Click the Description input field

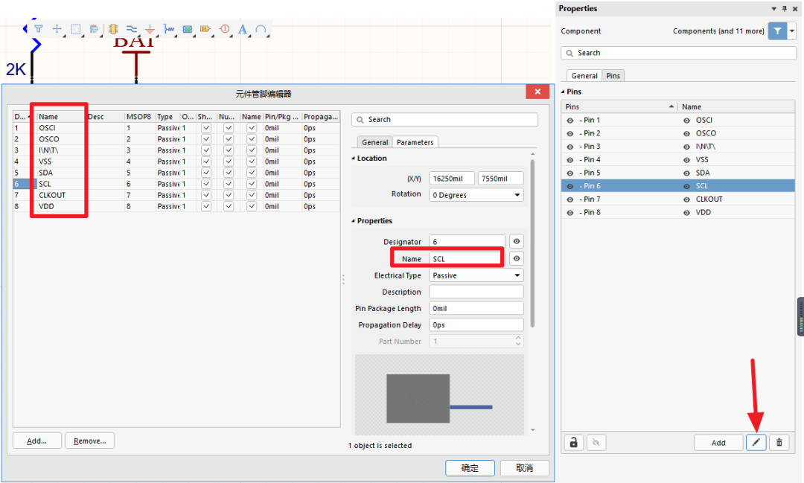(x=476, y=292)
